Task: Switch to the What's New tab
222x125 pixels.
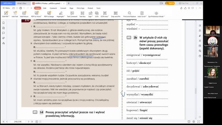Action: (22, 3)
